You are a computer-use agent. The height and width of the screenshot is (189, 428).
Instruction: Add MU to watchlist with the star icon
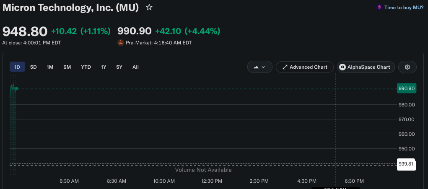(x=149, y=8)
